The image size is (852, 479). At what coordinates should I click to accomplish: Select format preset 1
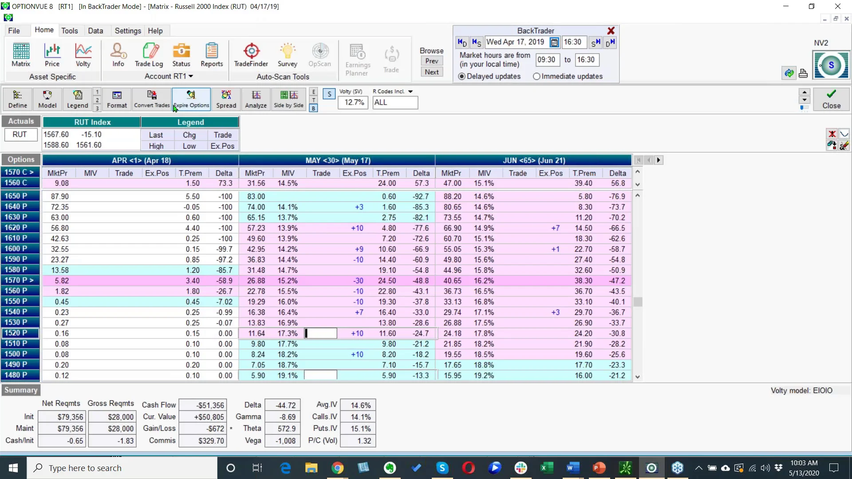pos(97,92)
